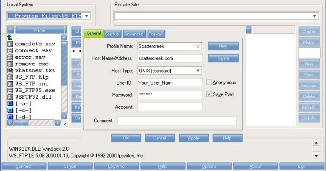Click remote Refresh button
326x171 pixels.
tap(309, 107)
